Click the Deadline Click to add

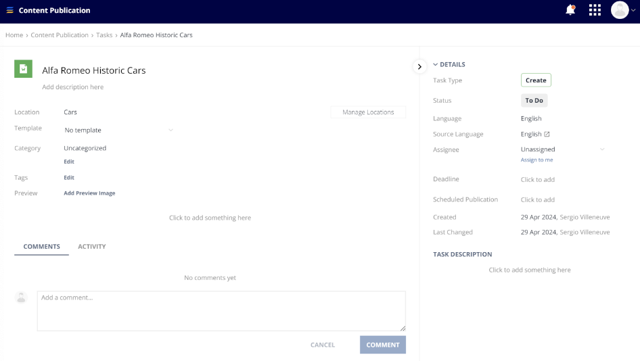[x=538, y=179]
